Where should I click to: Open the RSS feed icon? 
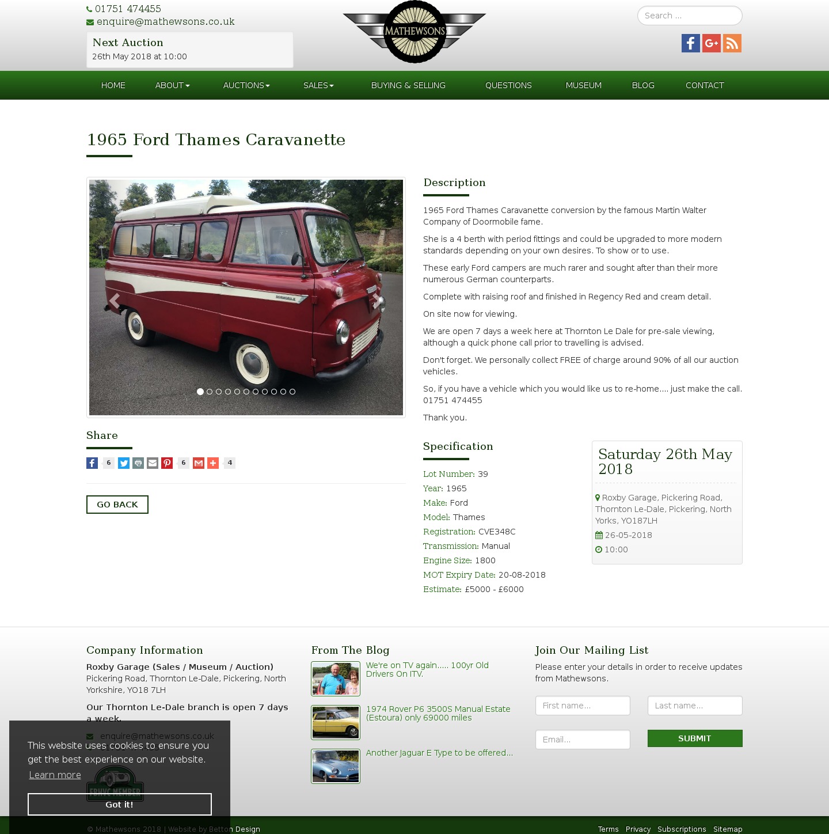click(x=732, y=43)
